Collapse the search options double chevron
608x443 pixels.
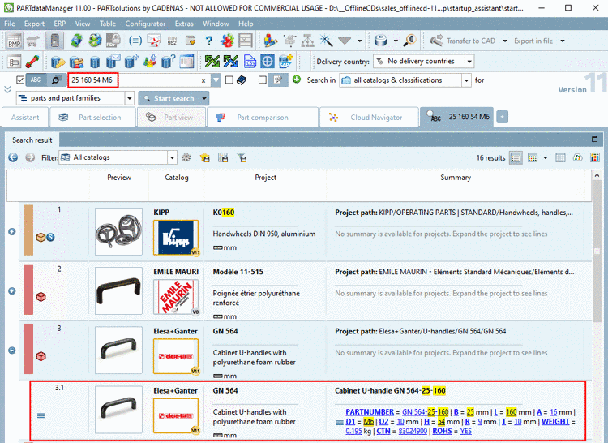click(x=7, y=89)
